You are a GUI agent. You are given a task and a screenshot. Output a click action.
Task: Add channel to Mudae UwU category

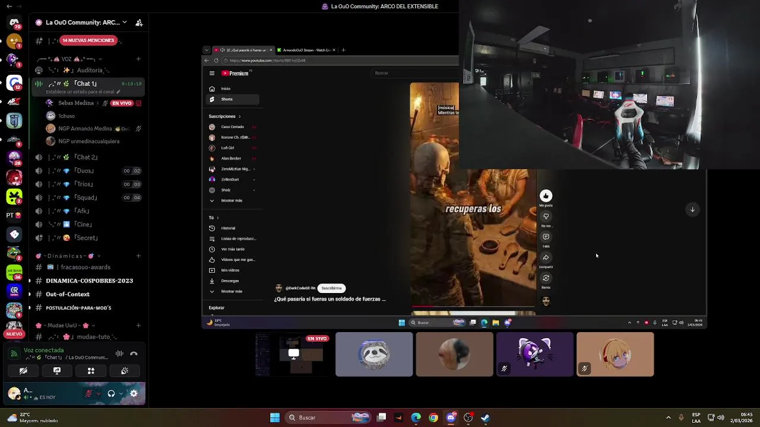[138, 326]
